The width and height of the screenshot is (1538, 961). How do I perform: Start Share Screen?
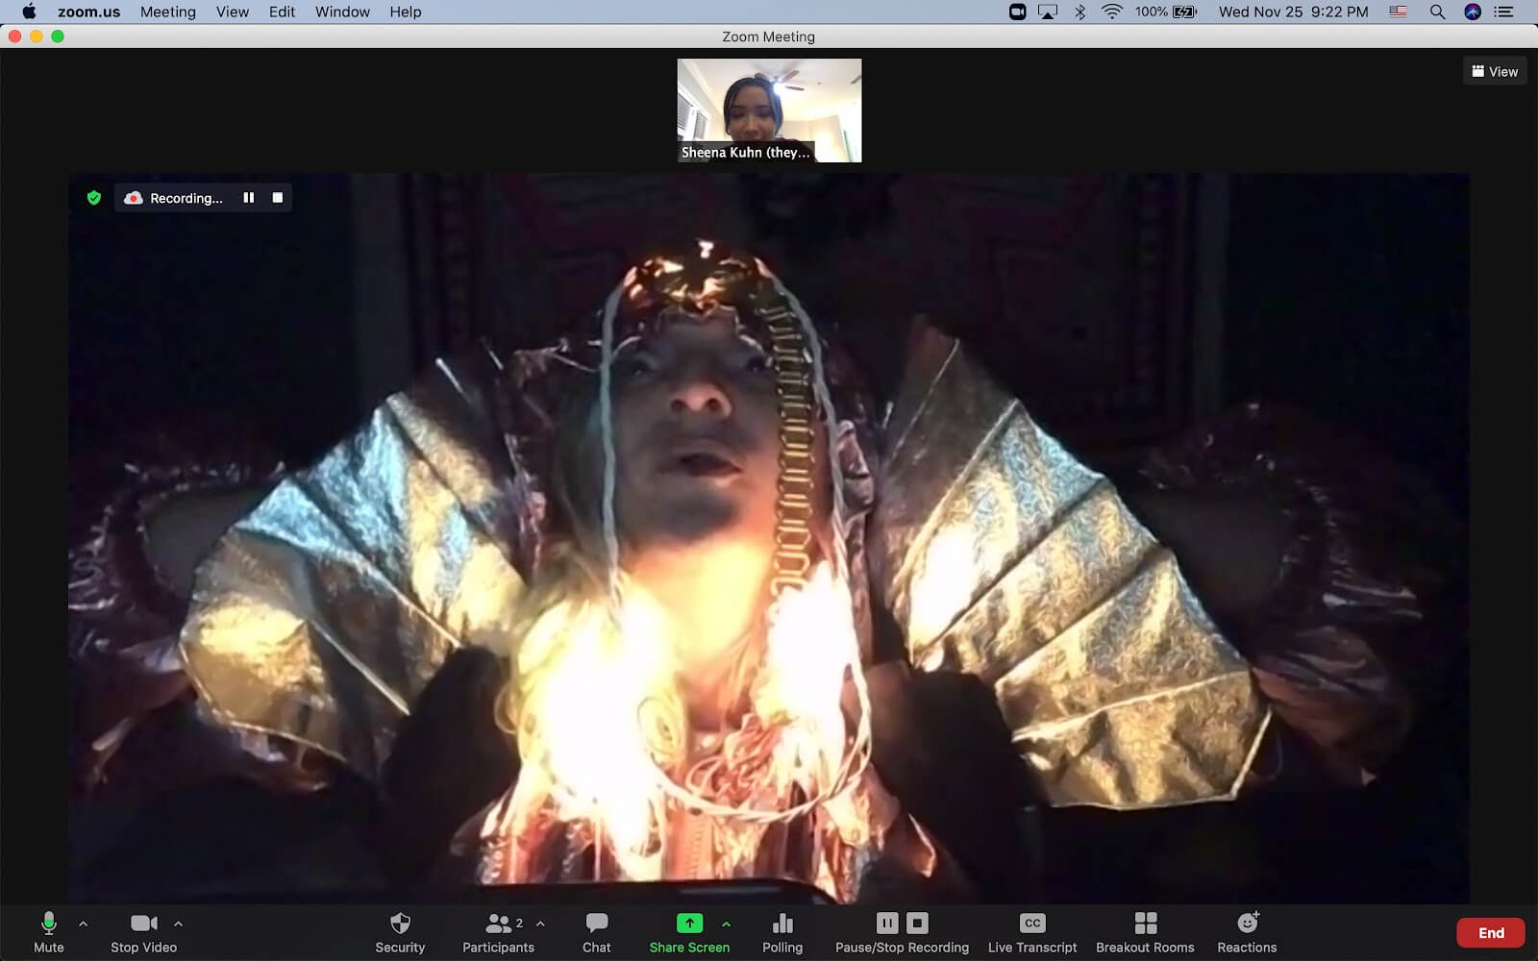coord(689,932)
